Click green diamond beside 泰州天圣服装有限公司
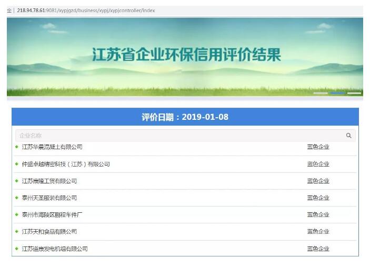370x268 pixels. (17, 198)
